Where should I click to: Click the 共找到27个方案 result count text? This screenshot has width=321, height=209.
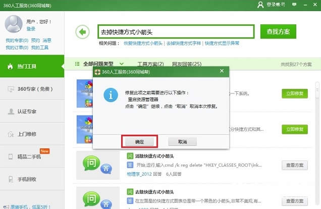tap(296, 65)
